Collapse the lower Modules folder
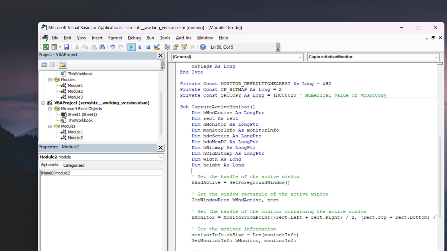Screen dimensions: 447x251 coord(50,126)
